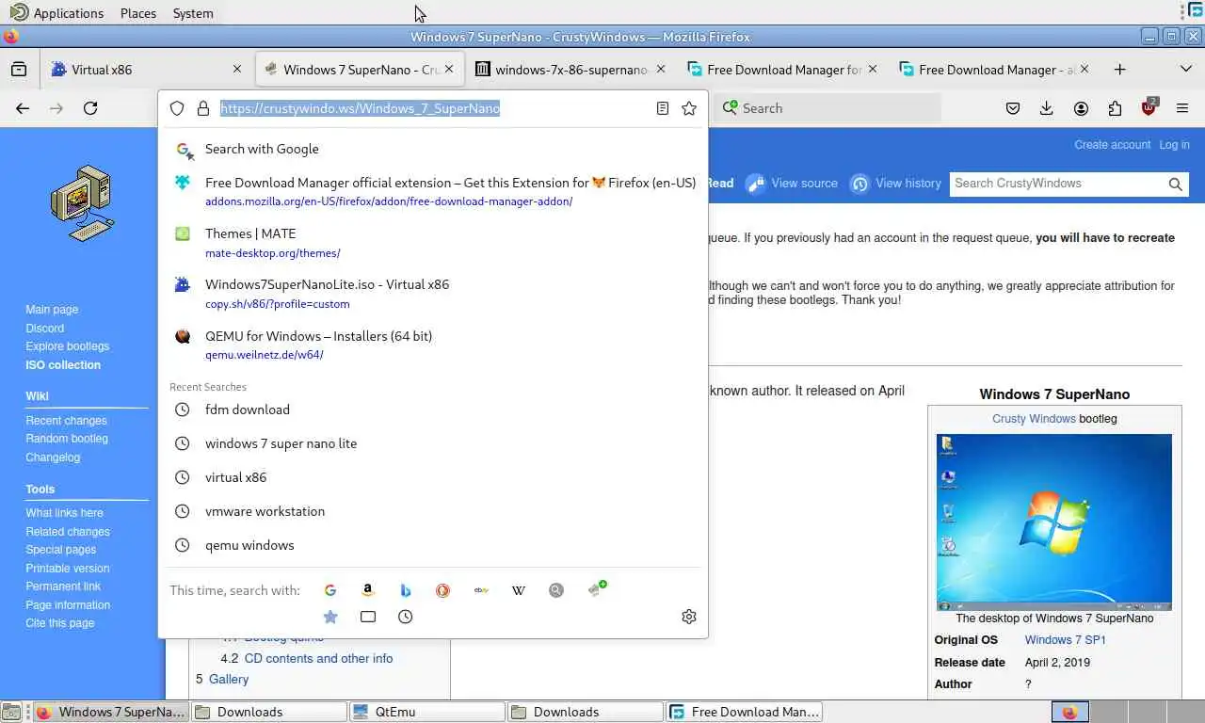Open site security padlock info
1205x723 pixels.
pyautogui.click(x=203, y=108)
